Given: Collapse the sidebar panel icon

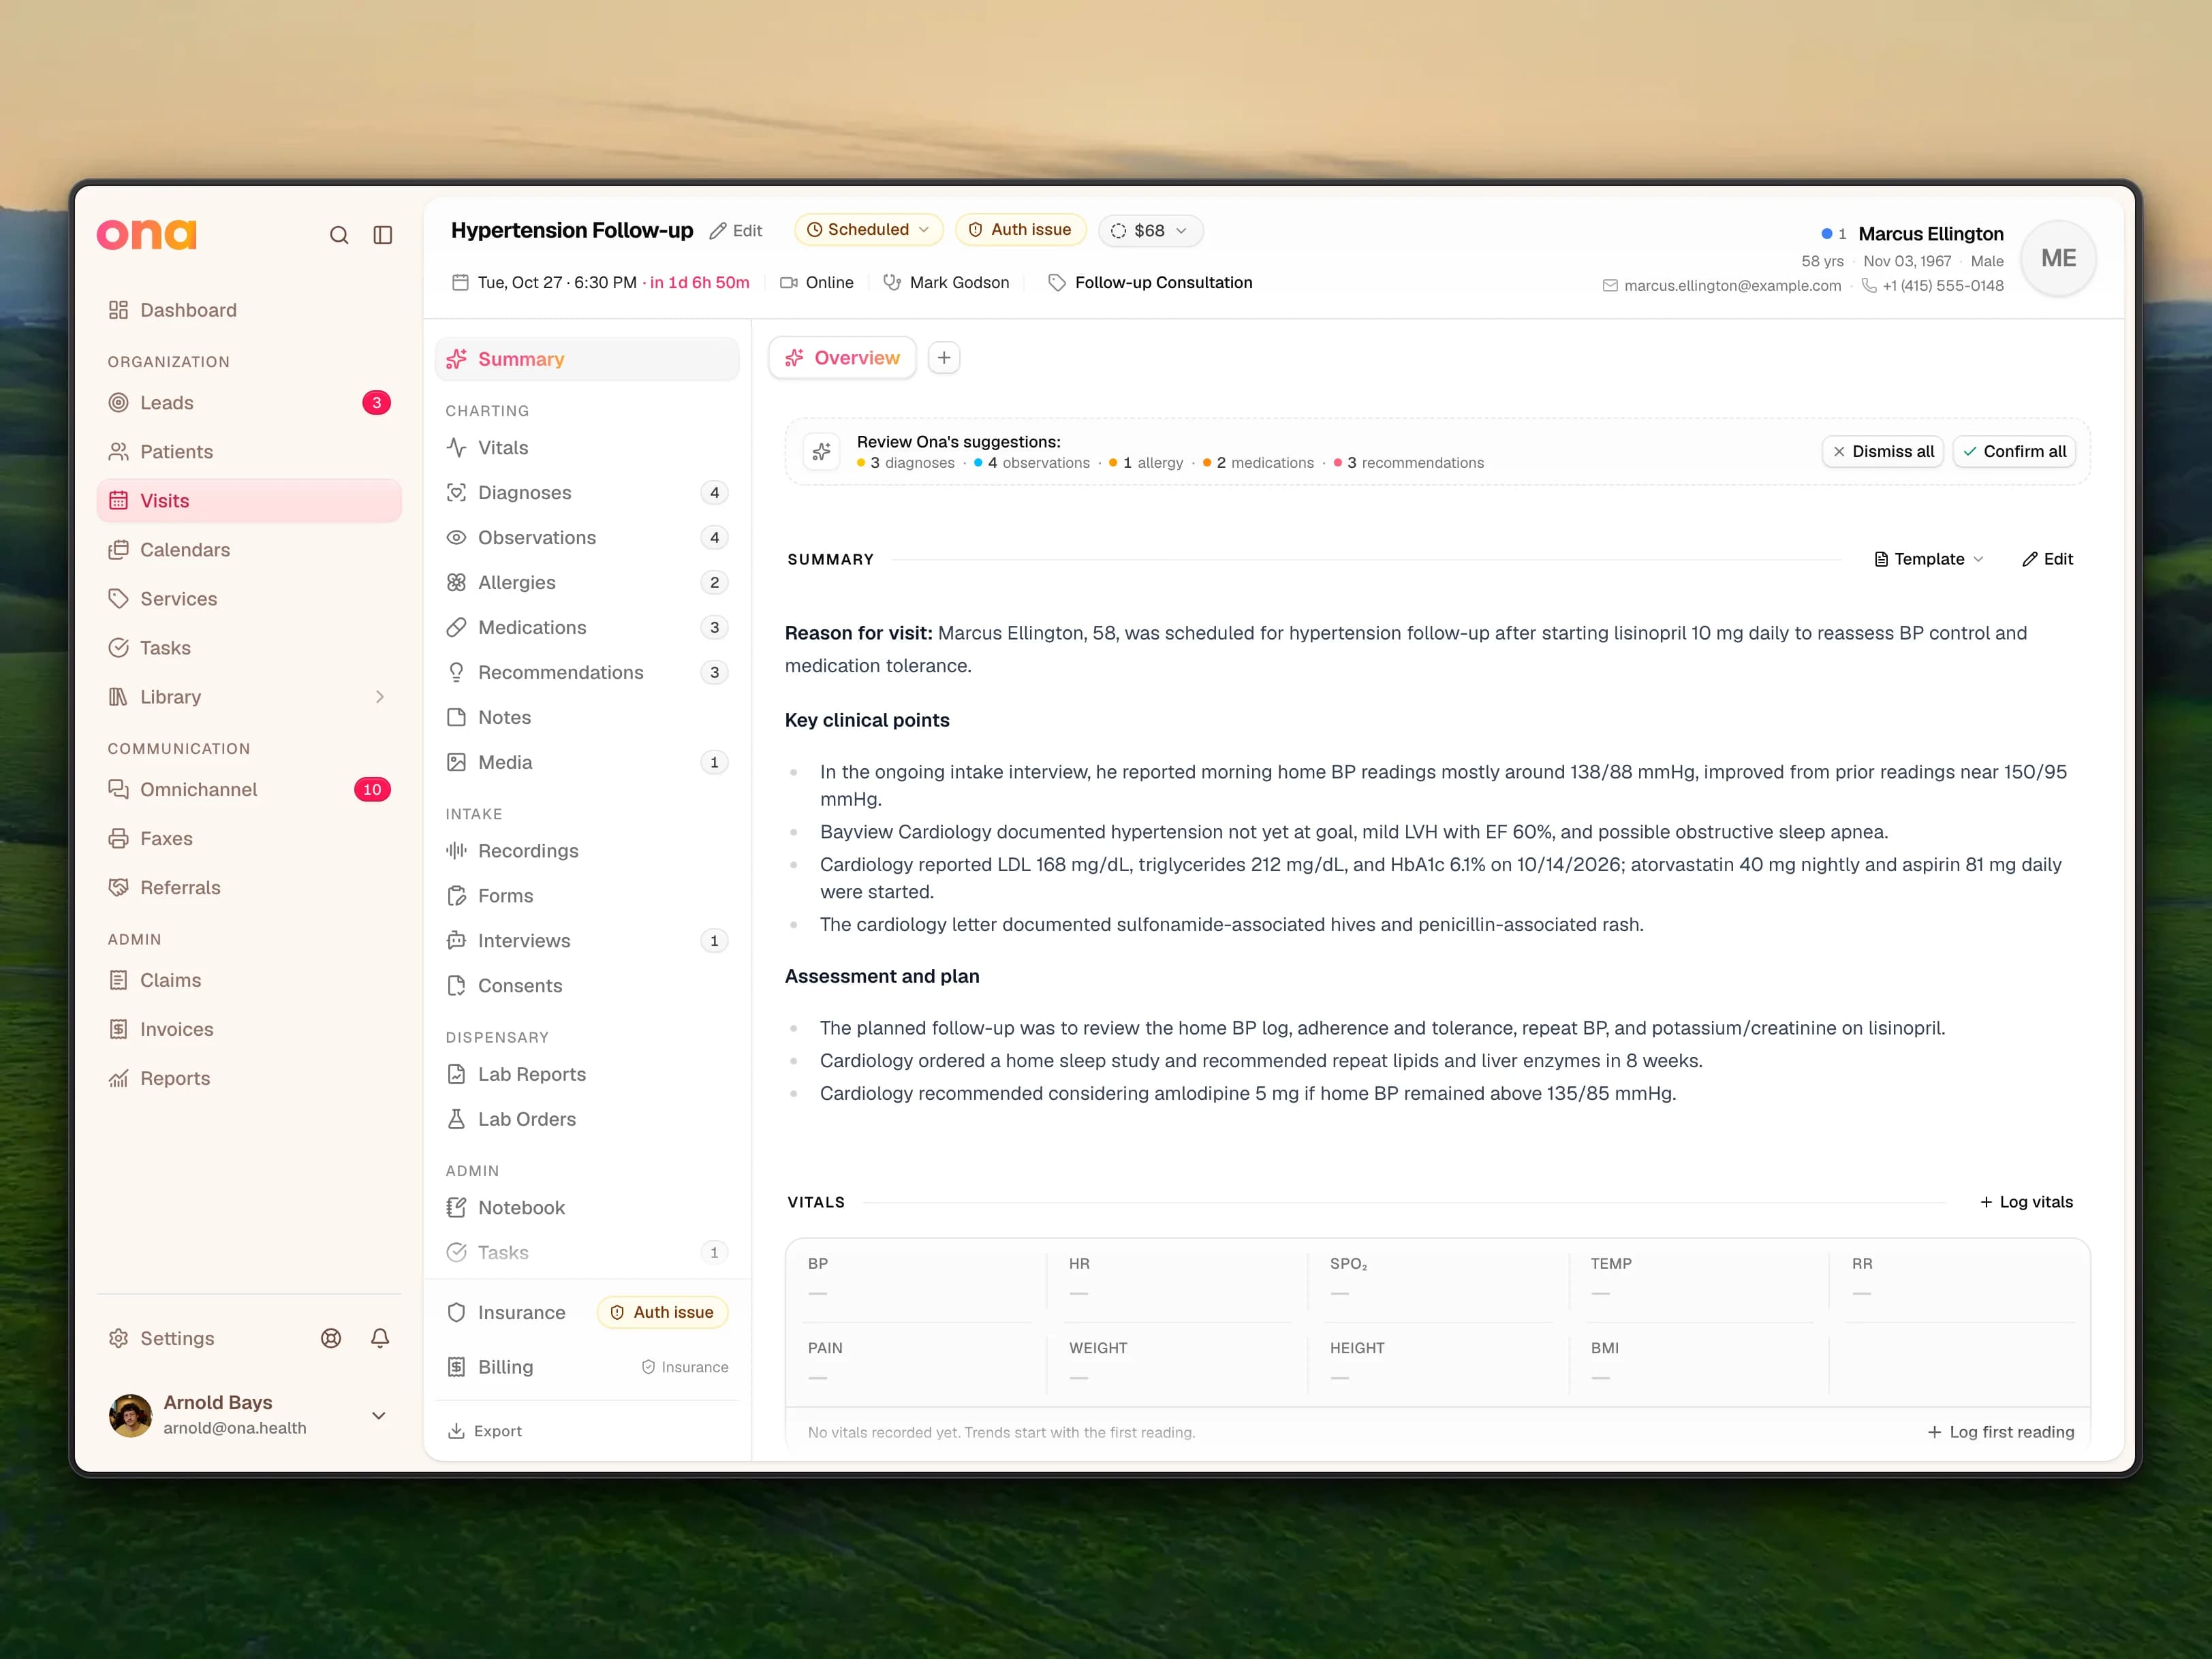Looking at the screenshot, I should [x=383, y=235].
